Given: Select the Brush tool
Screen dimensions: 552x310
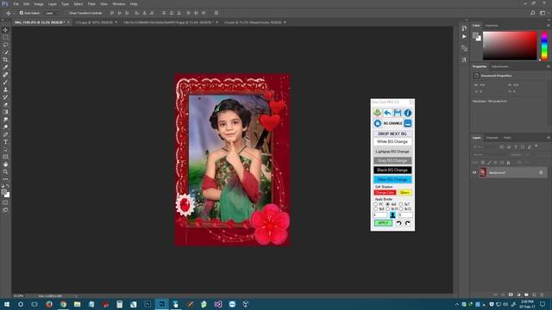Looking at the screenshot, I should pos(5,83).
